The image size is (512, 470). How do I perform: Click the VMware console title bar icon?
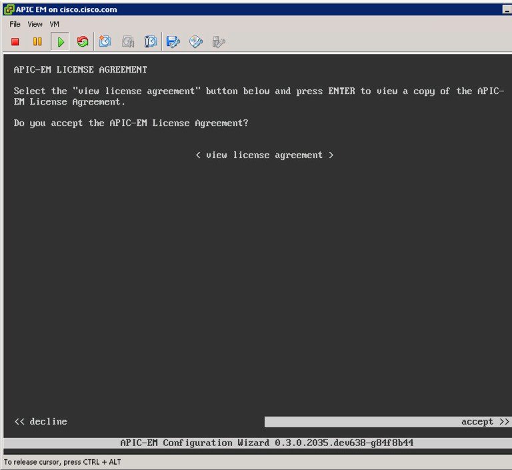9,9
